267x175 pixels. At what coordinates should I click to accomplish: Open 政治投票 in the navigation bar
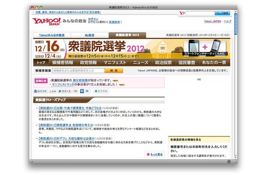[163, 63]
